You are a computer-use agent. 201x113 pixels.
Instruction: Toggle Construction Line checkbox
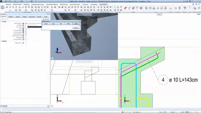pyautogui.click(x=26, y=36)
